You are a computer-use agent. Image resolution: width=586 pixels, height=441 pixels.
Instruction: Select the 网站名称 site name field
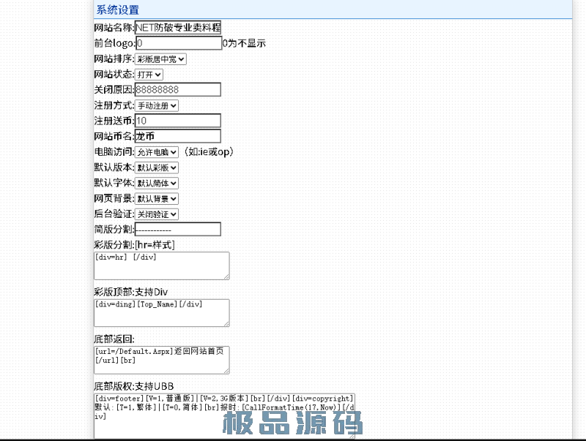tap(178, 27)
